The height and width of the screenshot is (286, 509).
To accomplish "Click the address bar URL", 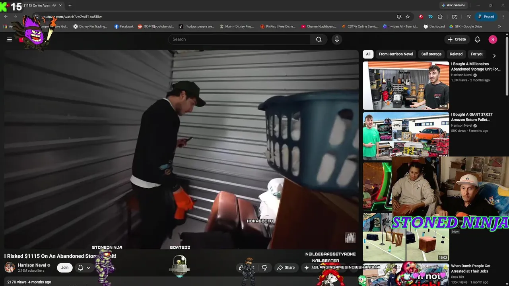I will click(x=72, y=17).
